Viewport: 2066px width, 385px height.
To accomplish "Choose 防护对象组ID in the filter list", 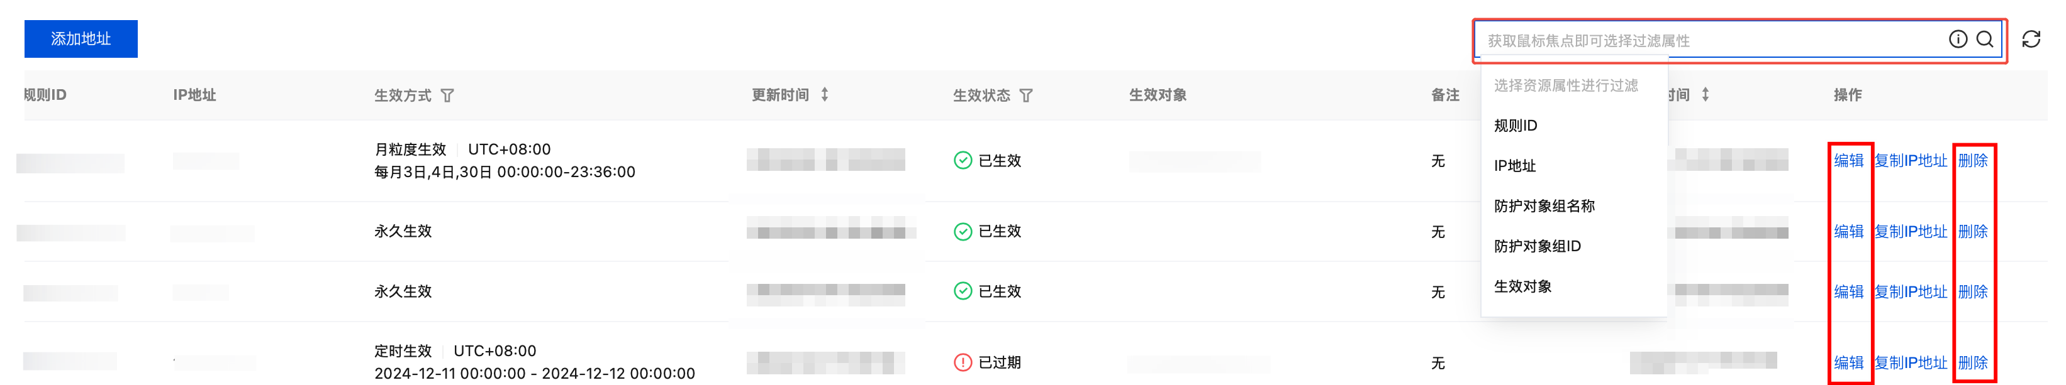I will click(1537, 246).
